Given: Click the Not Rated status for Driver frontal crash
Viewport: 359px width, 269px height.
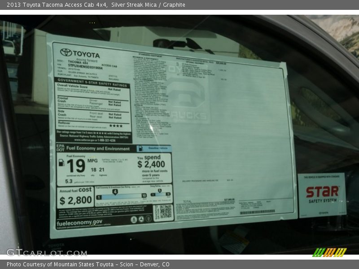Looking at the screenshot, I should 115,101.
